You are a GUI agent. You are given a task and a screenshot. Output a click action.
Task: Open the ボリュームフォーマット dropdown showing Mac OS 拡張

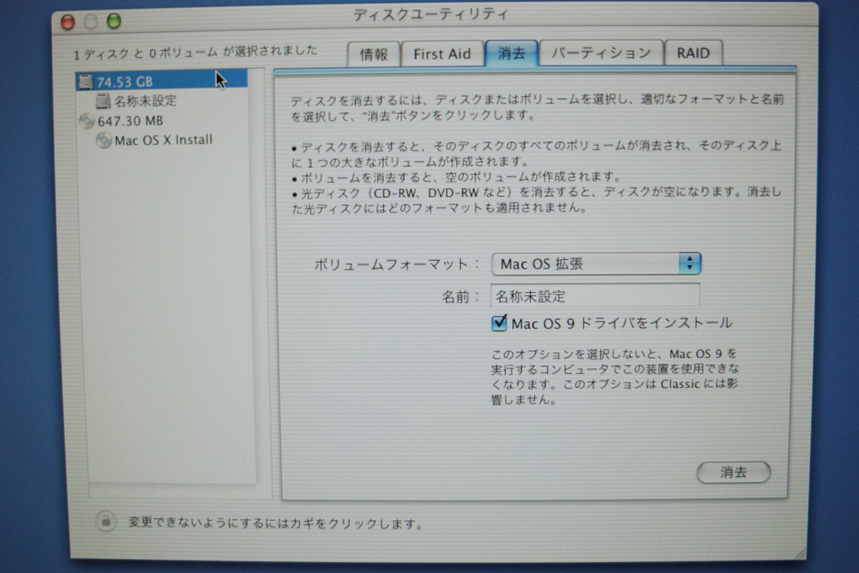[x=596, y=264]
